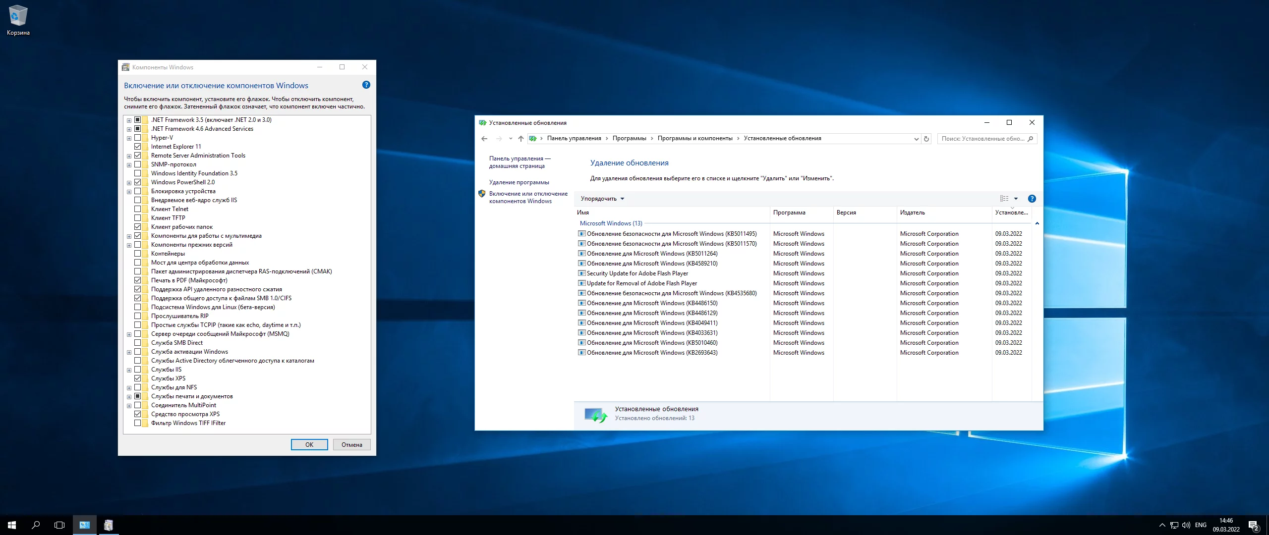Expand the .NET Framework 3.5 tree node
The width and height of the screenshot is (1269, 535).
(129, 120)
